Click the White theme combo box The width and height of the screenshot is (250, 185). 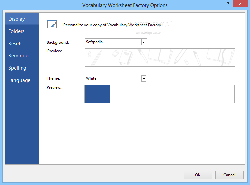pos(116,78)
